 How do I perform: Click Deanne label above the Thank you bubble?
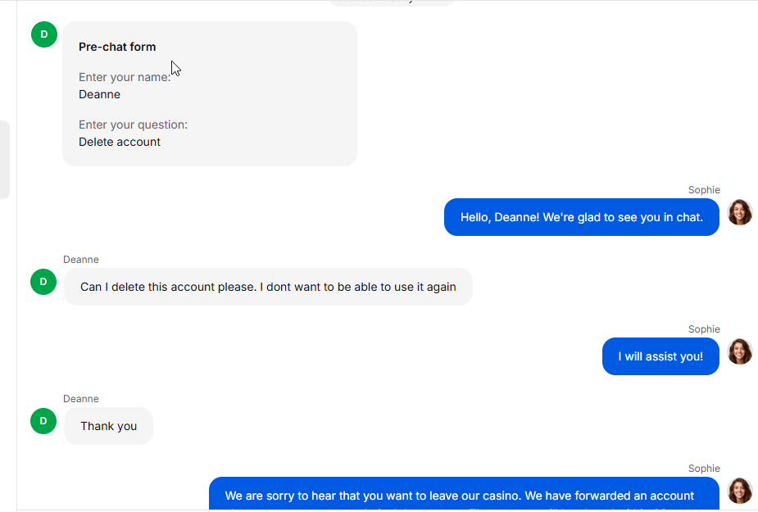point(81,399)
